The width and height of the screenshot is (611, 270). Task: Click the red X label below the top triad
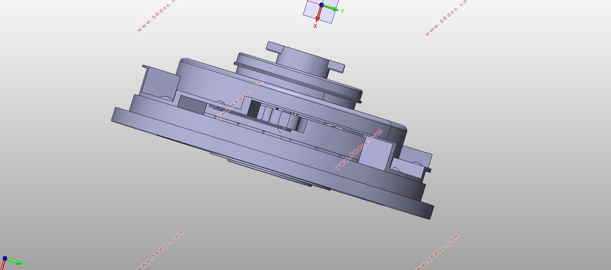315,26
